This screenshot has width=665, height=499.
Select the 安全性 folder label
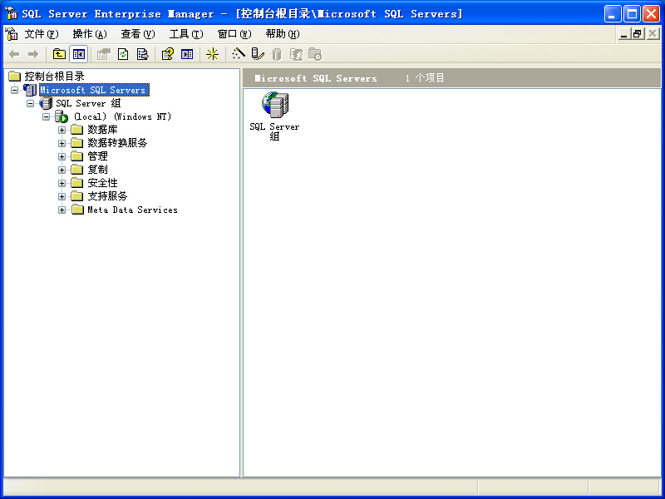click(102, 183)
